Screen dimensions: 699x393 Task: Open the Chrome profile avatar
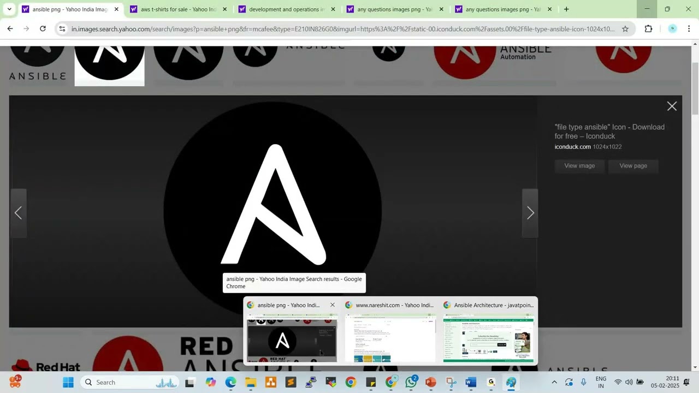tap(672, 29)
